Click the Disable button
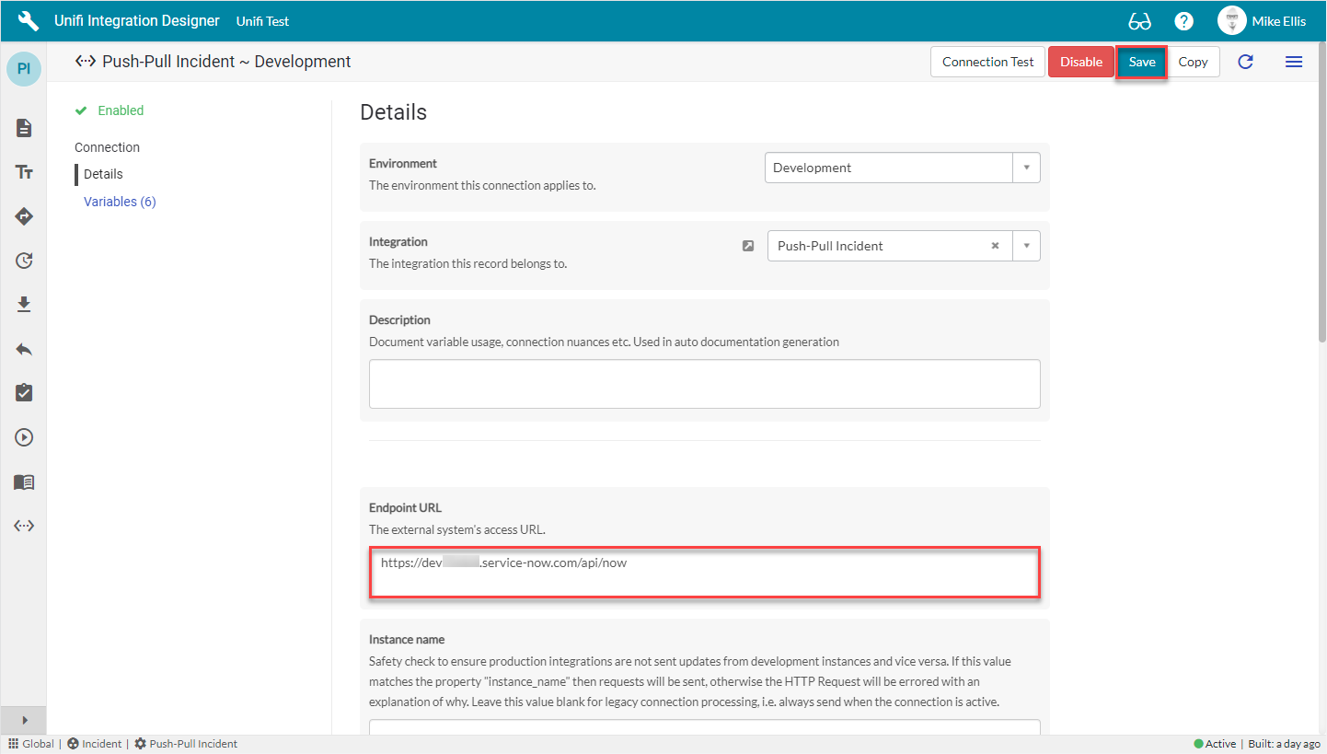This screenshot has width=1327, height=754. click(x=1080, y=62)
